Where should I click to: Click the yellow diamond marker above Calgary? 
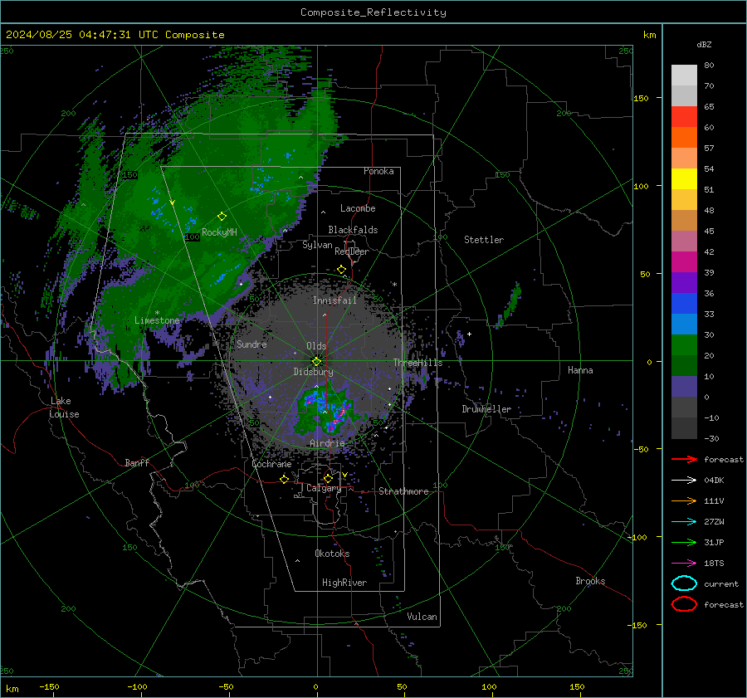[328, 478]
